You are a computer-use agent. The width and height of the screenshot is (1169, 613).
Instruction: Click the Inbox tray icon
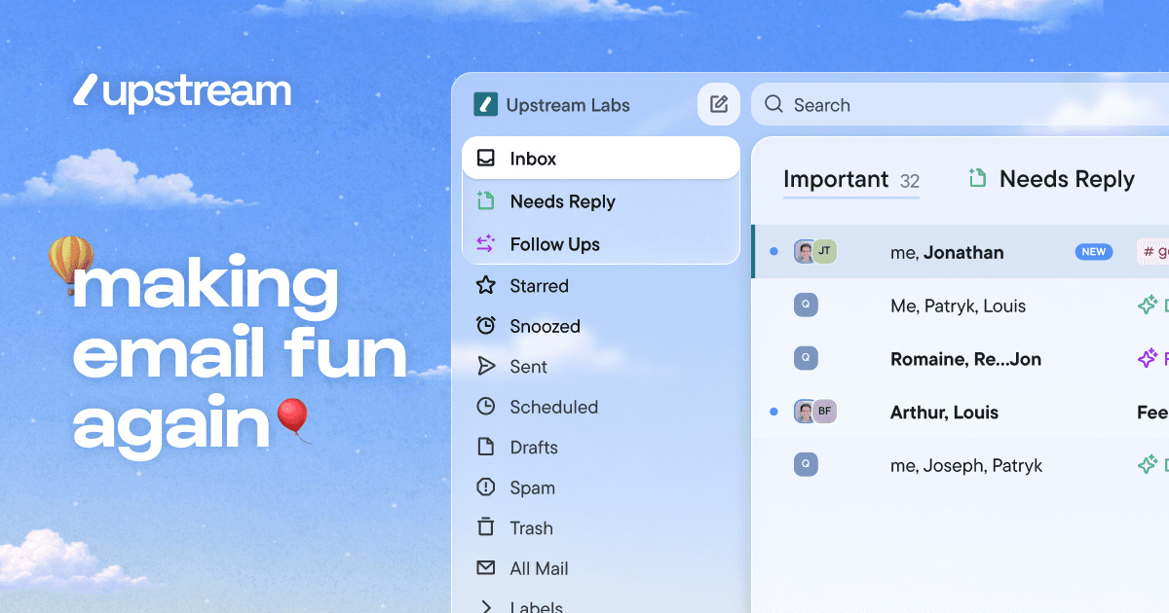click(x=485, y=158)
